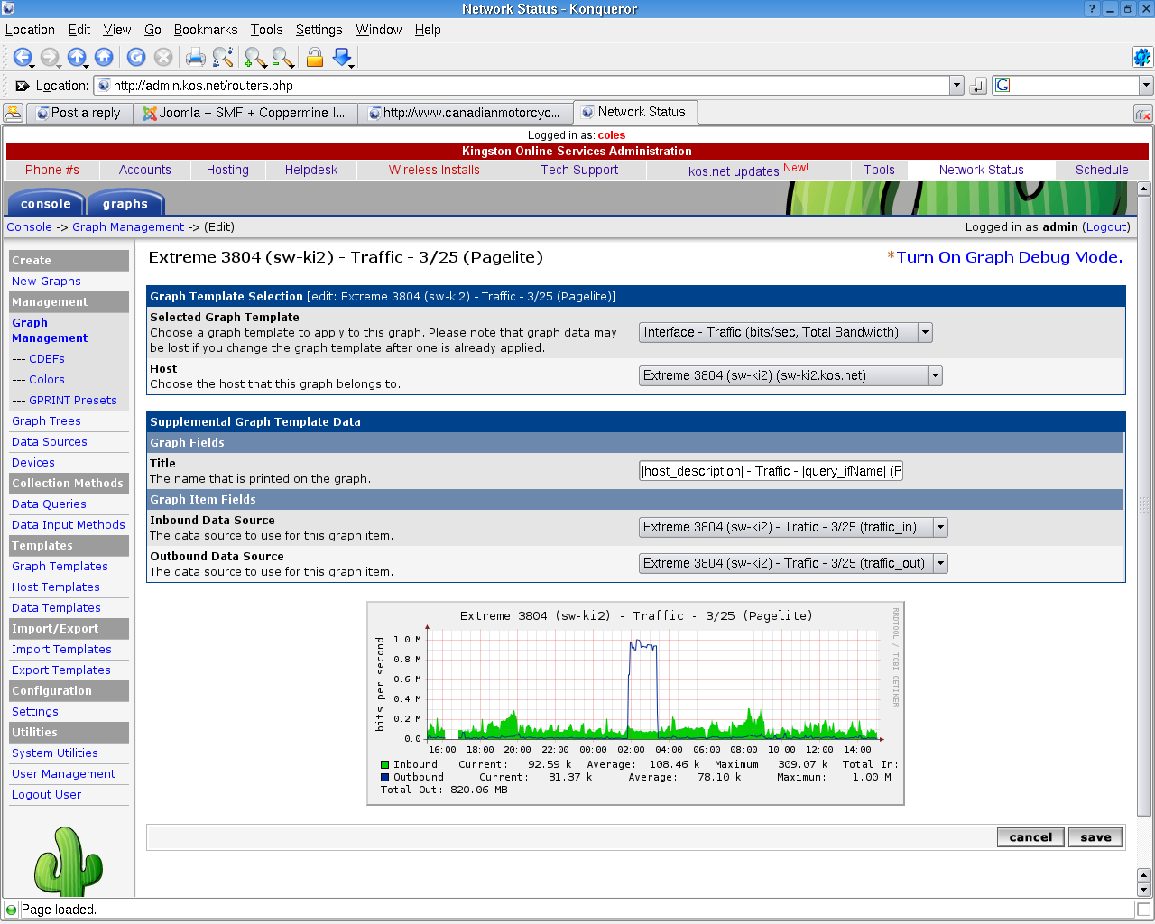
Task: Click the Go button beside the location bar
Action: click(x=978, y=86)
